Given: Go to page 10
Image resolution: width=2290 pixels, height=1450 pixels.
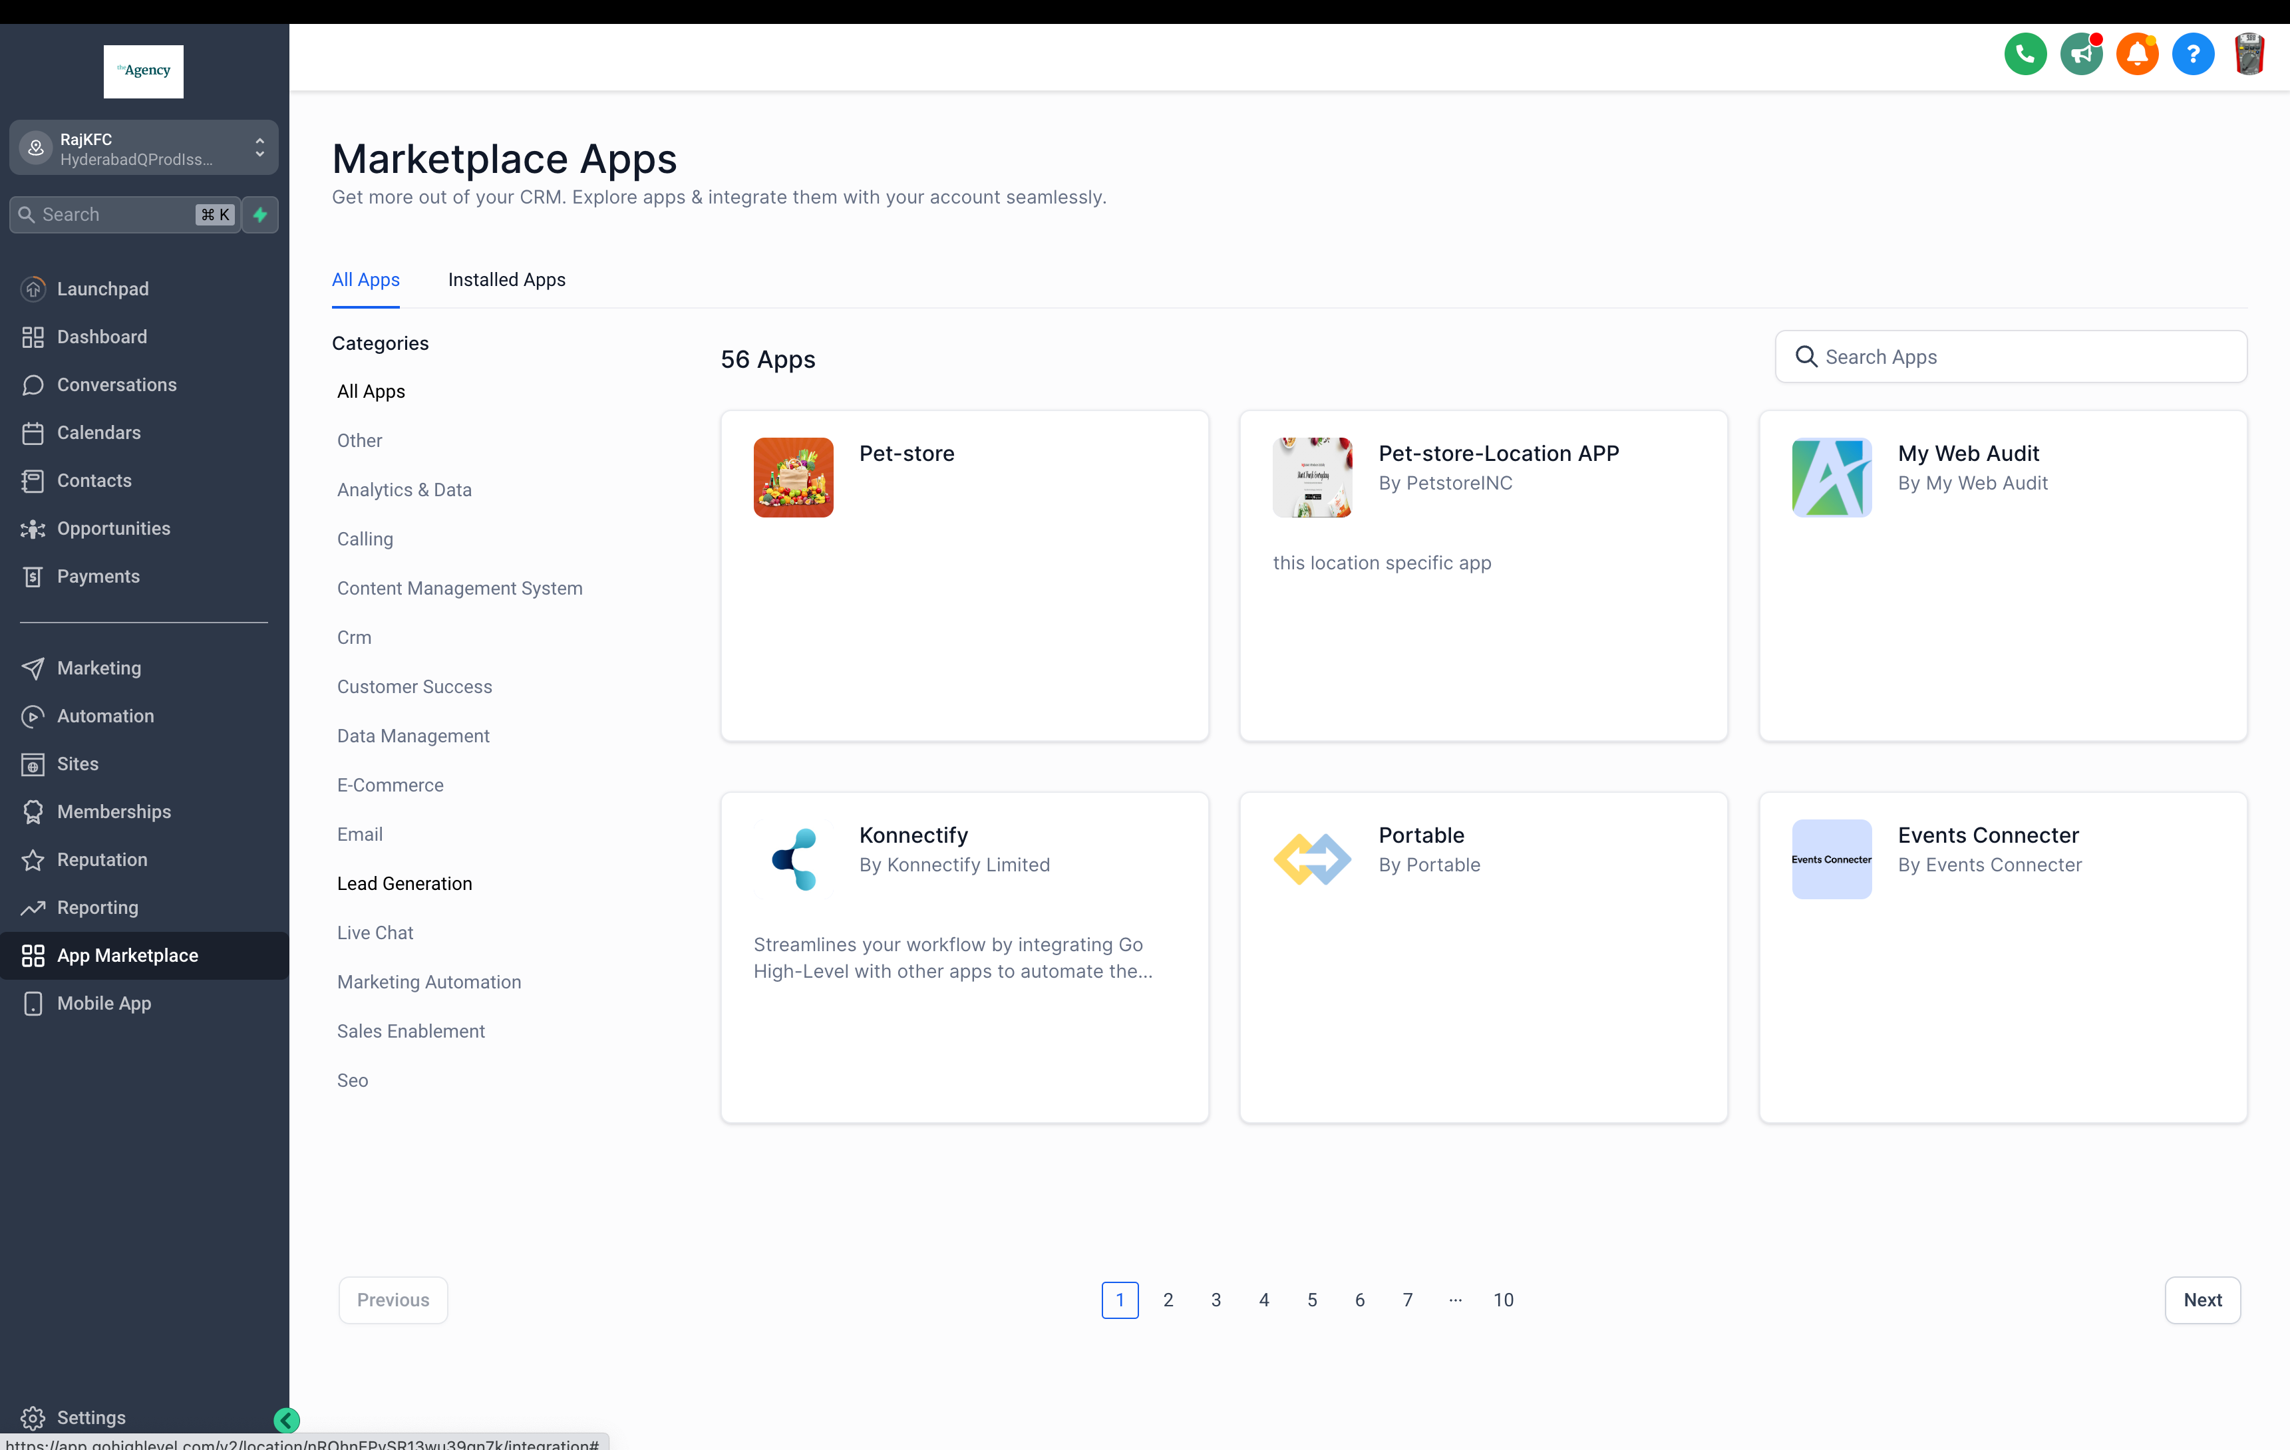Looking at the screenshot, I should coord(1502,1300).
